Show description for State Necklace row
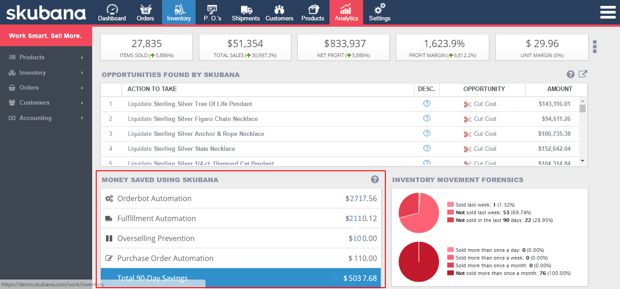Viewport: 620px width, 289px height. click(427, 148)
